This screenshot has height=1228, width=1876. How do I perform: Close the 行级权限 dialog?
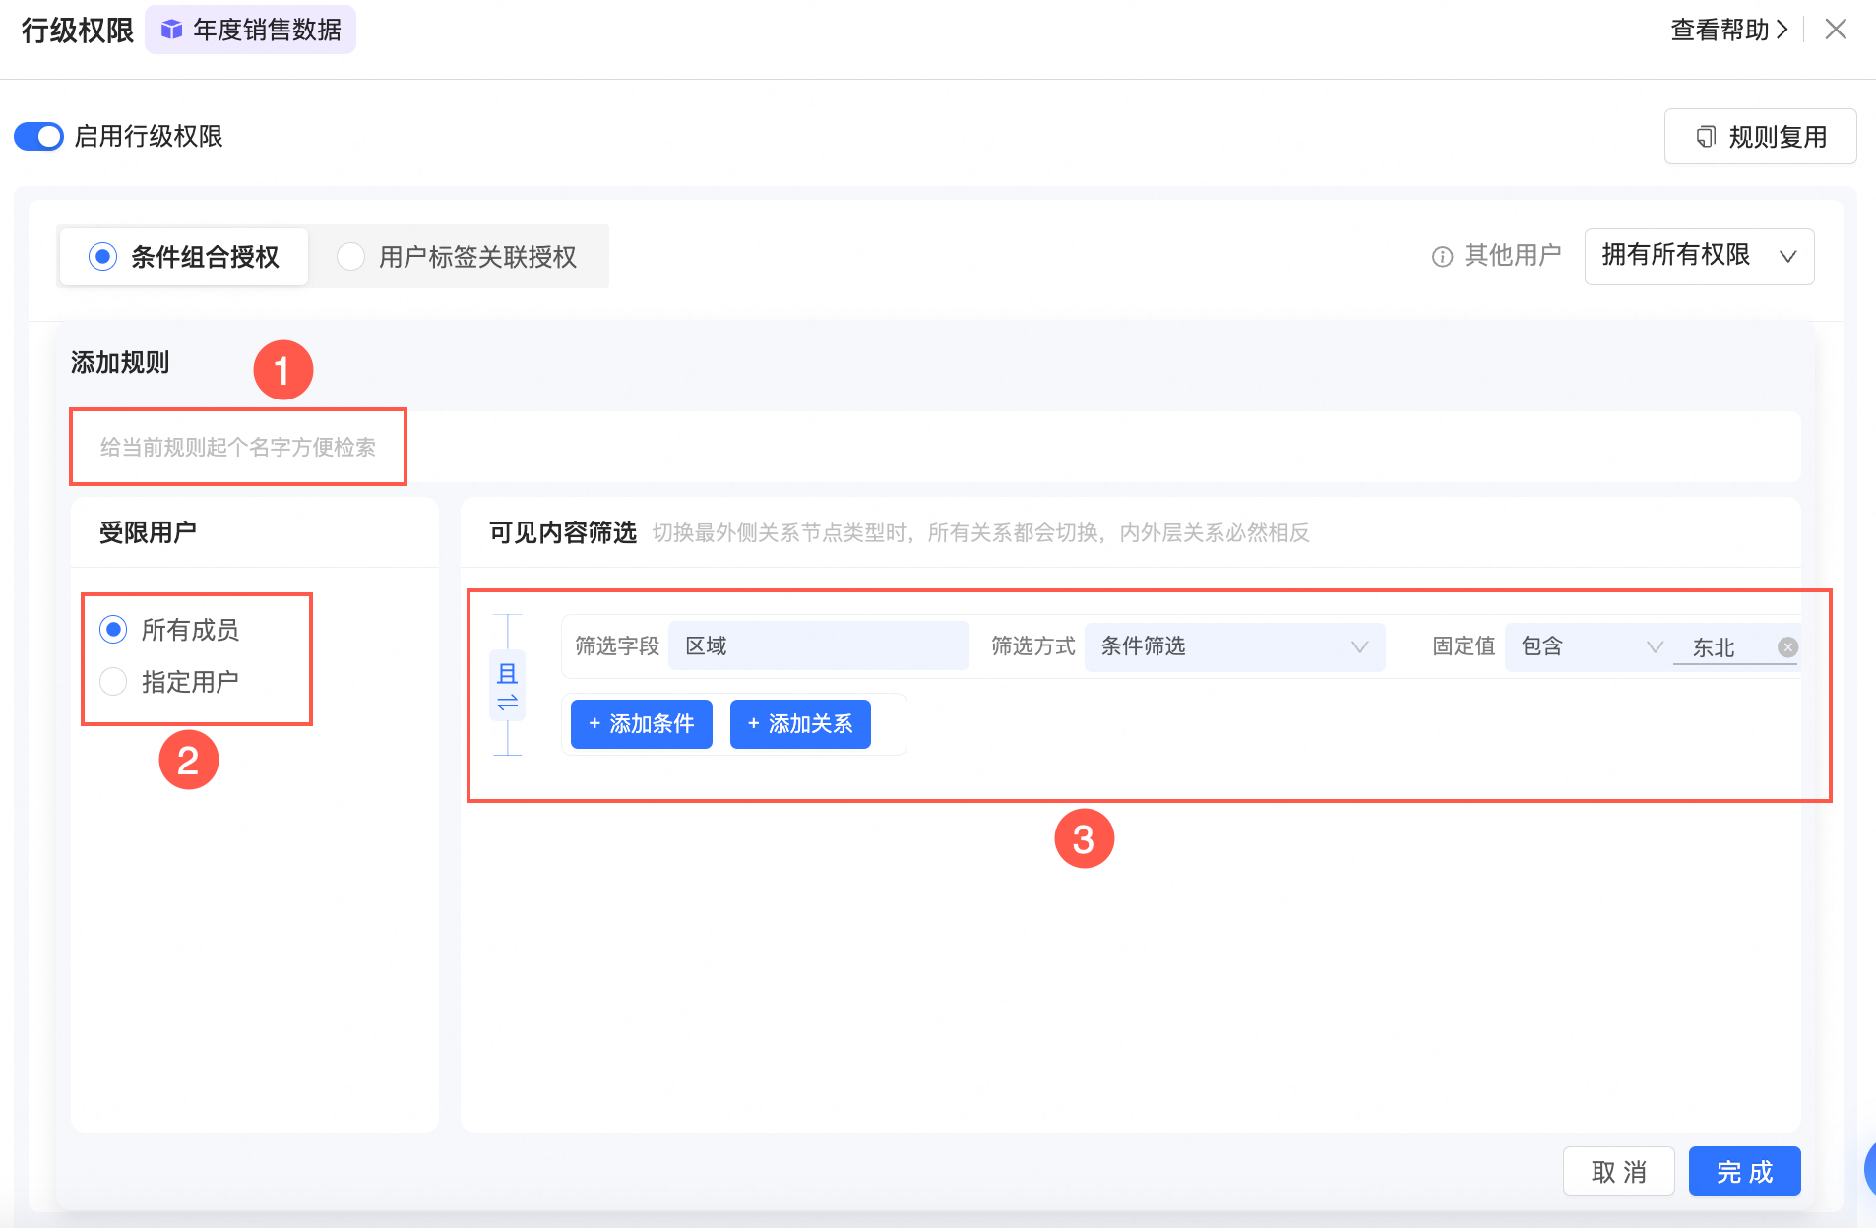[1836, 30]
